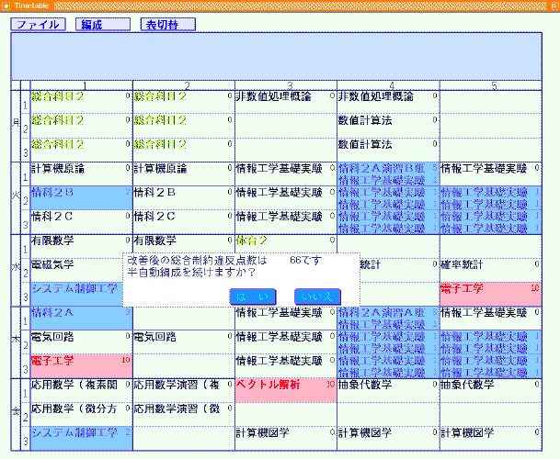Click the はい button in the dialog
560x459 pixels.
251,295
